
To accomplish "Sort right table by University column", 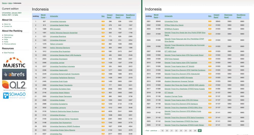I will [x=168, y=16].
